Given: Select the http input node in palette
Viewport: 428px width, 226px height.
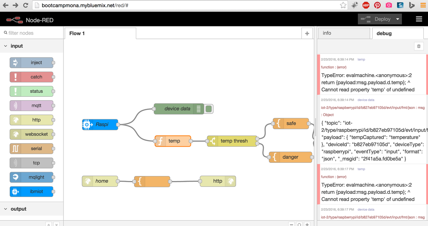Looking at the screenshot, I should click(31, 120).
